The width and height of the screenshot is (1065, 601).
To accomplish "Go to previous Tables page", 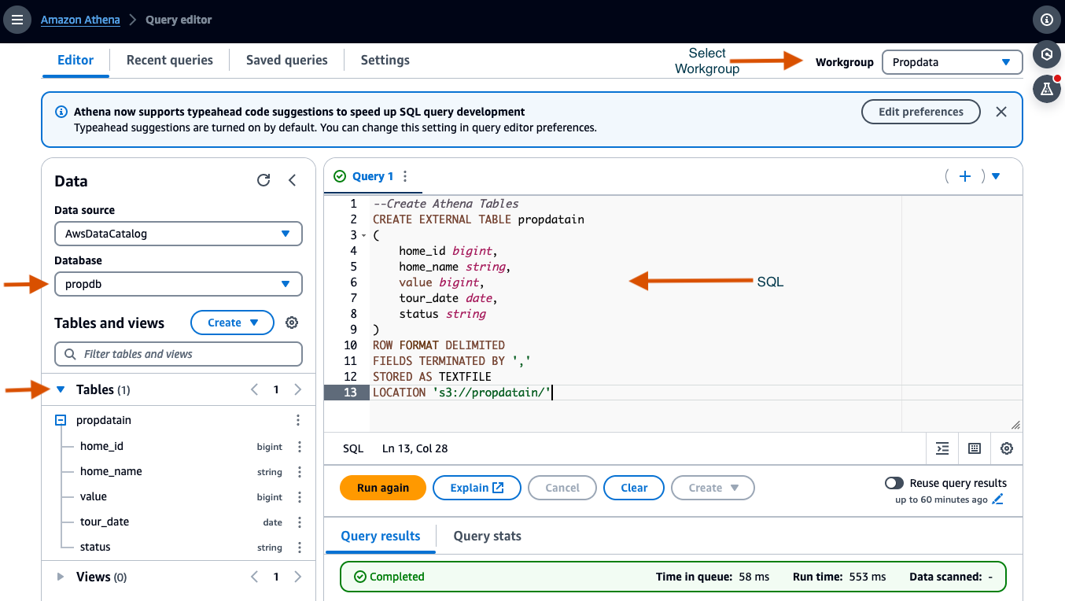I will click(254, 389).
